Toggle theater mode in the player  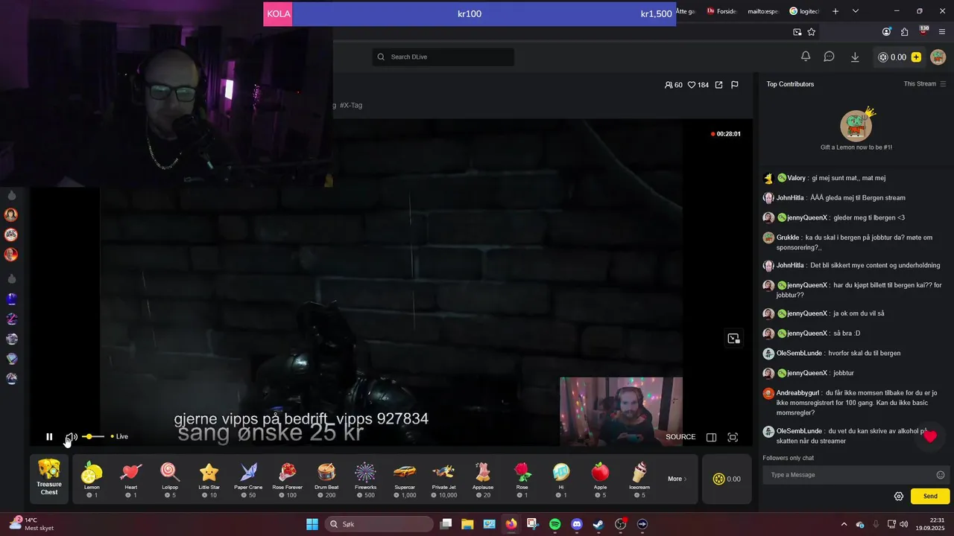(711, 437)
